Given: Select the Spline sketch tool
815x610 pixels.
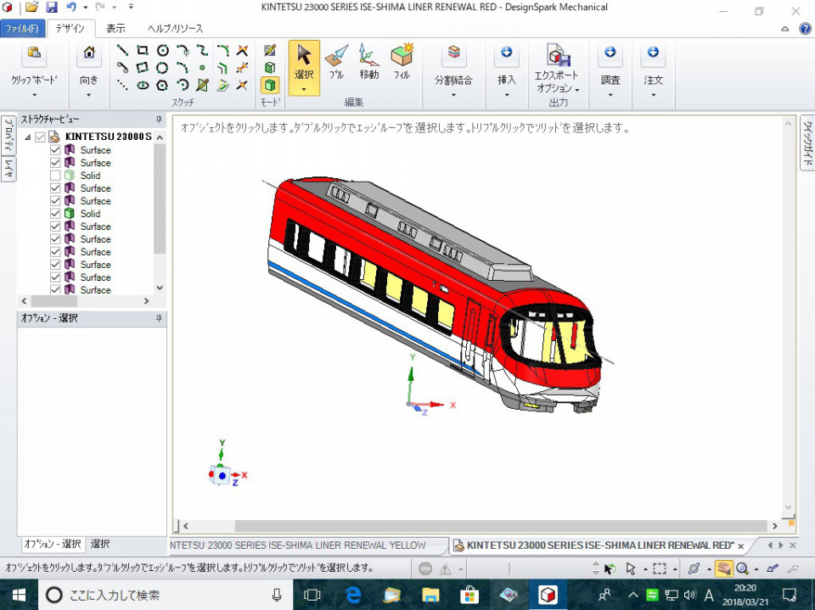Looking at the screenshot, I should pos(202,50).
